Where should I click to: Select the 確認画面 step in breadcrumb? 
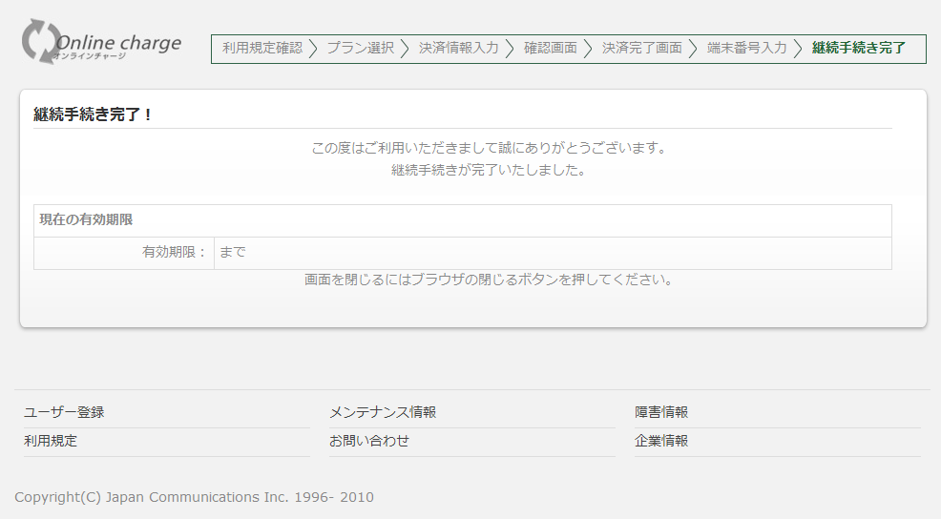pos(550,48)
